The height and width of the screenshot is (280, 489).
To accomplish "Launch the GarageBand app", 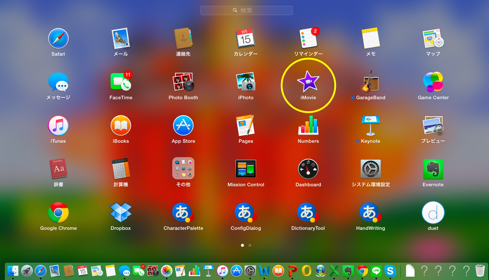I will pyautogui.click(x=371, y=82).
